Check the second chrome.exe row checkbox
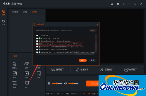 point(37,49)
